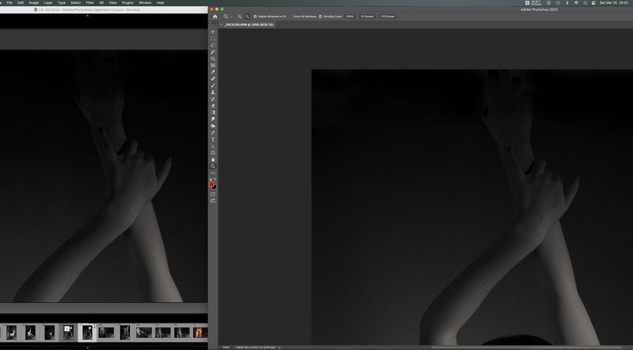Screen dimensions: 633x350
Task: Collapse Lightroom filmstrip bottom triangle
Action: pos(87,347)
